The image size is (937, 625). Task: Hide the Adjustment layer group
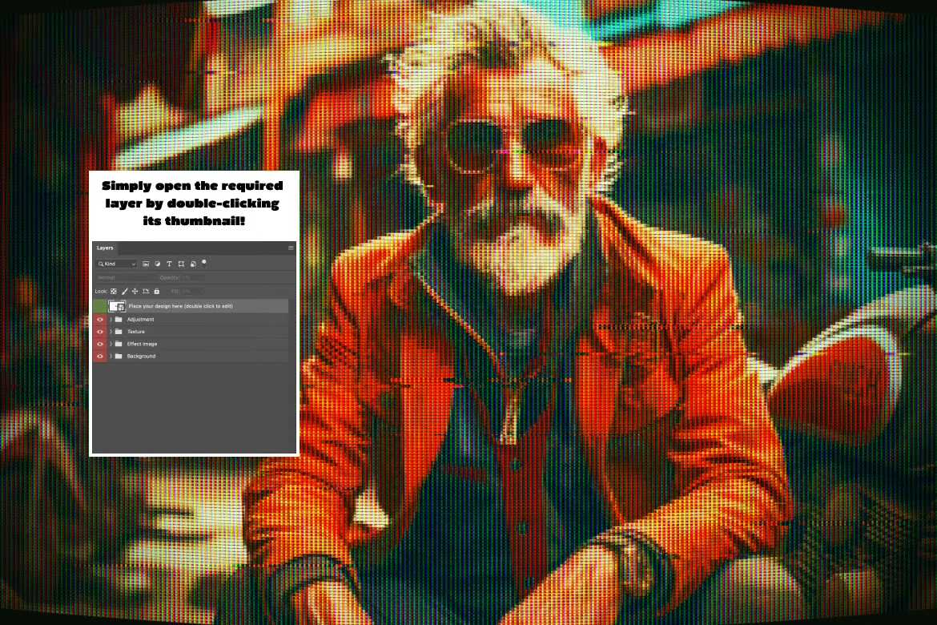pyautogui.click(x=100, y=319)
